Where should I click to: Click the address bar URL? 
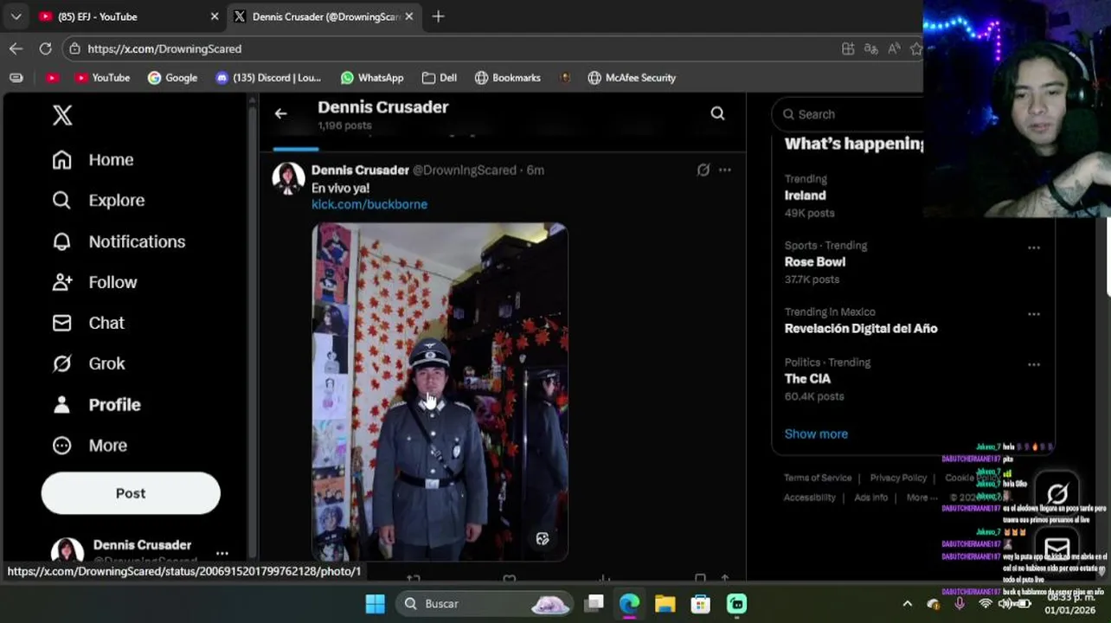point(164,49)
